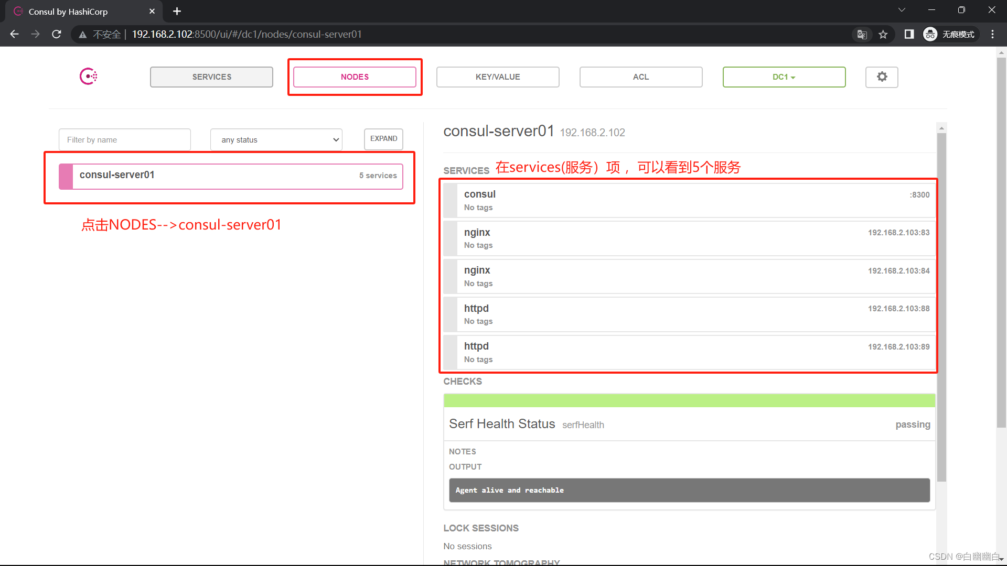The image size is (1007, 566).
Task: Open the ACL tab
Action: tap(641, 77)
